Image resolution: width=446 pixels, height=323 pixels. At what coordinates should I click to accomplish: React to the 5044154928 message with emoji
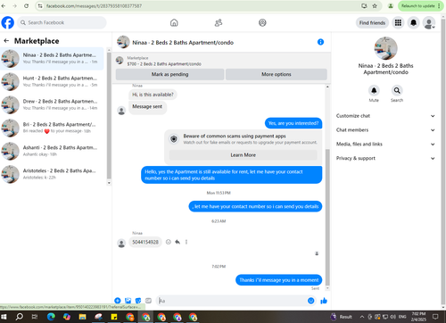pos(169,242)
